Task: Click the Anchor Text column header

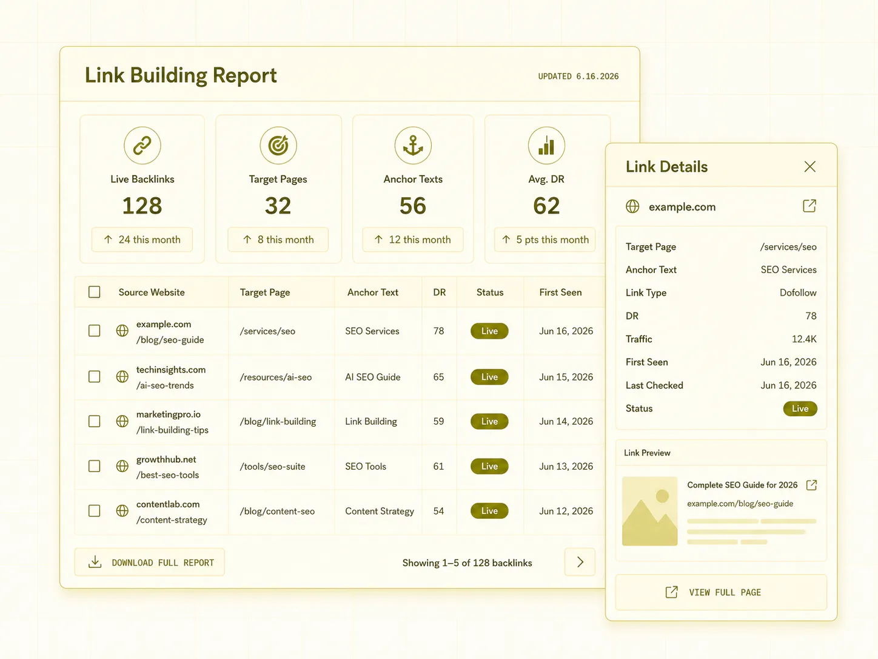Action: pos(373,292)
